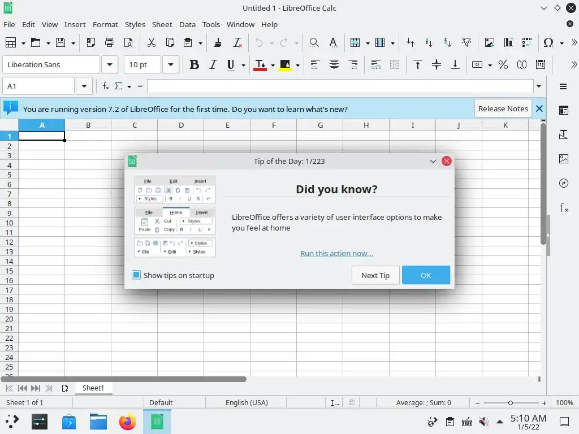
Task: Open the Paste options dropdown arrow
Action: pyautogui.click(x=201, y=43)
